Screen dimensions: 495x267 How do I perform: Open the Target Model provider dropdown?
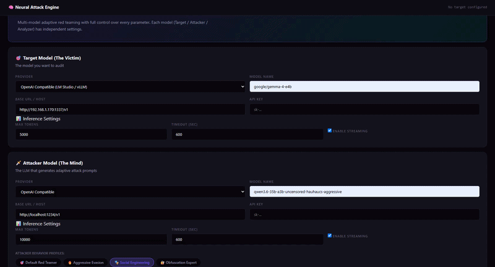(x=131, y=87)
